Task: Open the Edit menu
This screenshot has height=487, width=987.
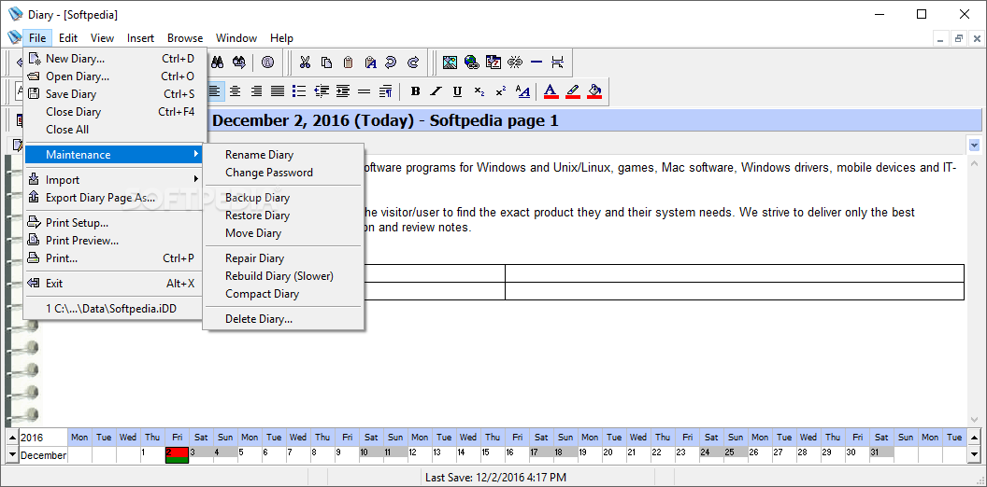Action: coord(68,38)
